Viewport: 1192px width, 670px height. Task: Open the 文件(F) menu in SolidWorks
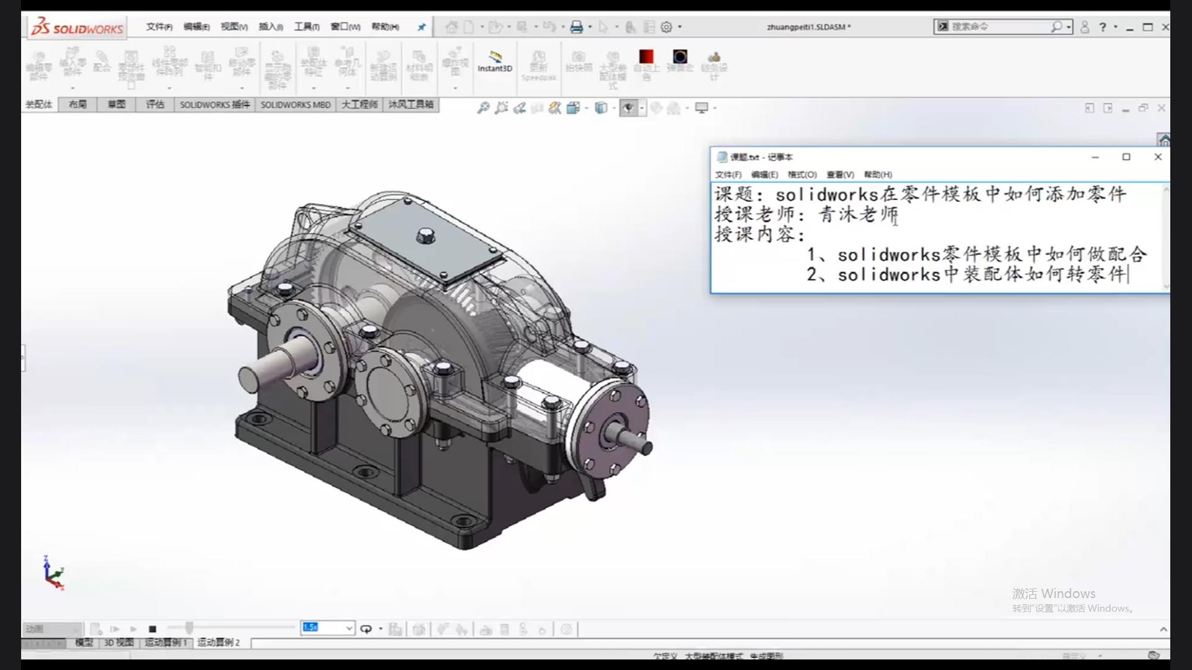[159, 27]
